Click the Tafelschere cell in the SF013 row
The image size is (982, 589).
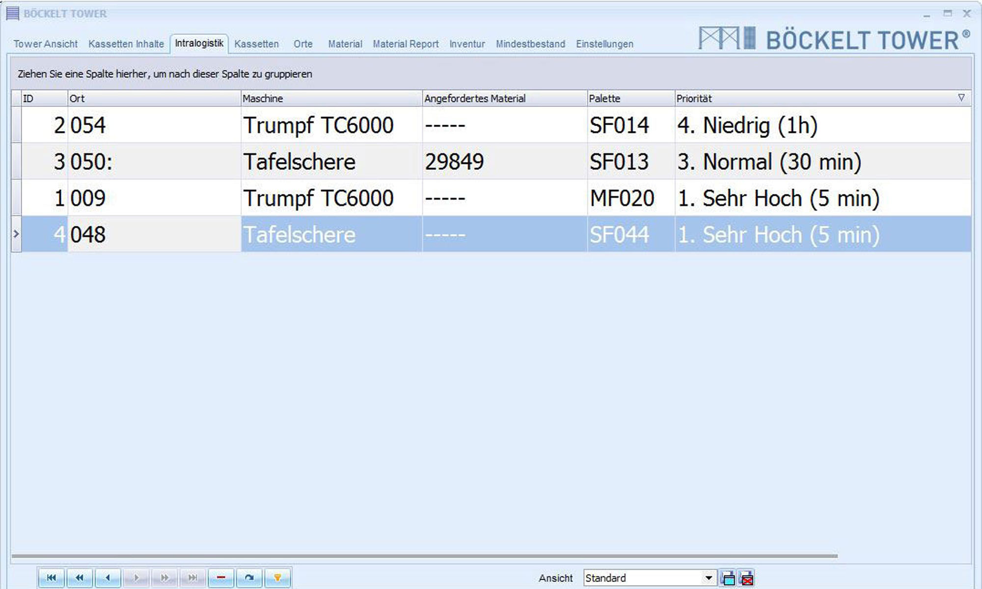click(331, 161)
